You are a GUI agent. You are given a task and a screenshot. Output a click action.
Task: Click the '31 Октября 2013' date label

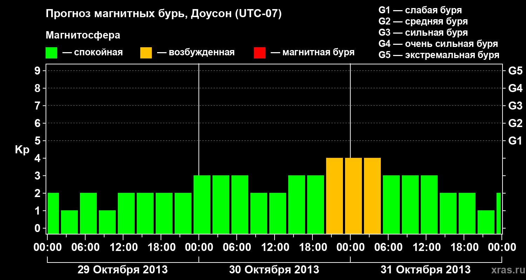426,270
